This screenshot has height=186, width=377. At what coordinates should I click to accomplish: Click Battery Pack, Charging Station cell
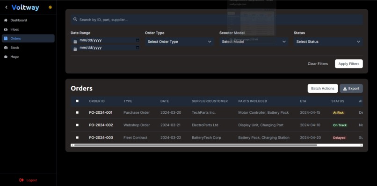click(x=264, y=138)
